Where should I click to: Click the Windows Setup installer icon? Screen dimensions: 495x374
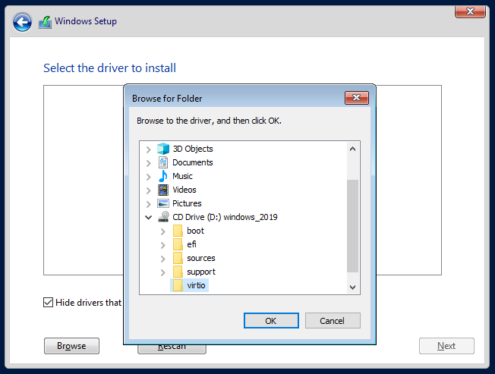click(45, 22)
